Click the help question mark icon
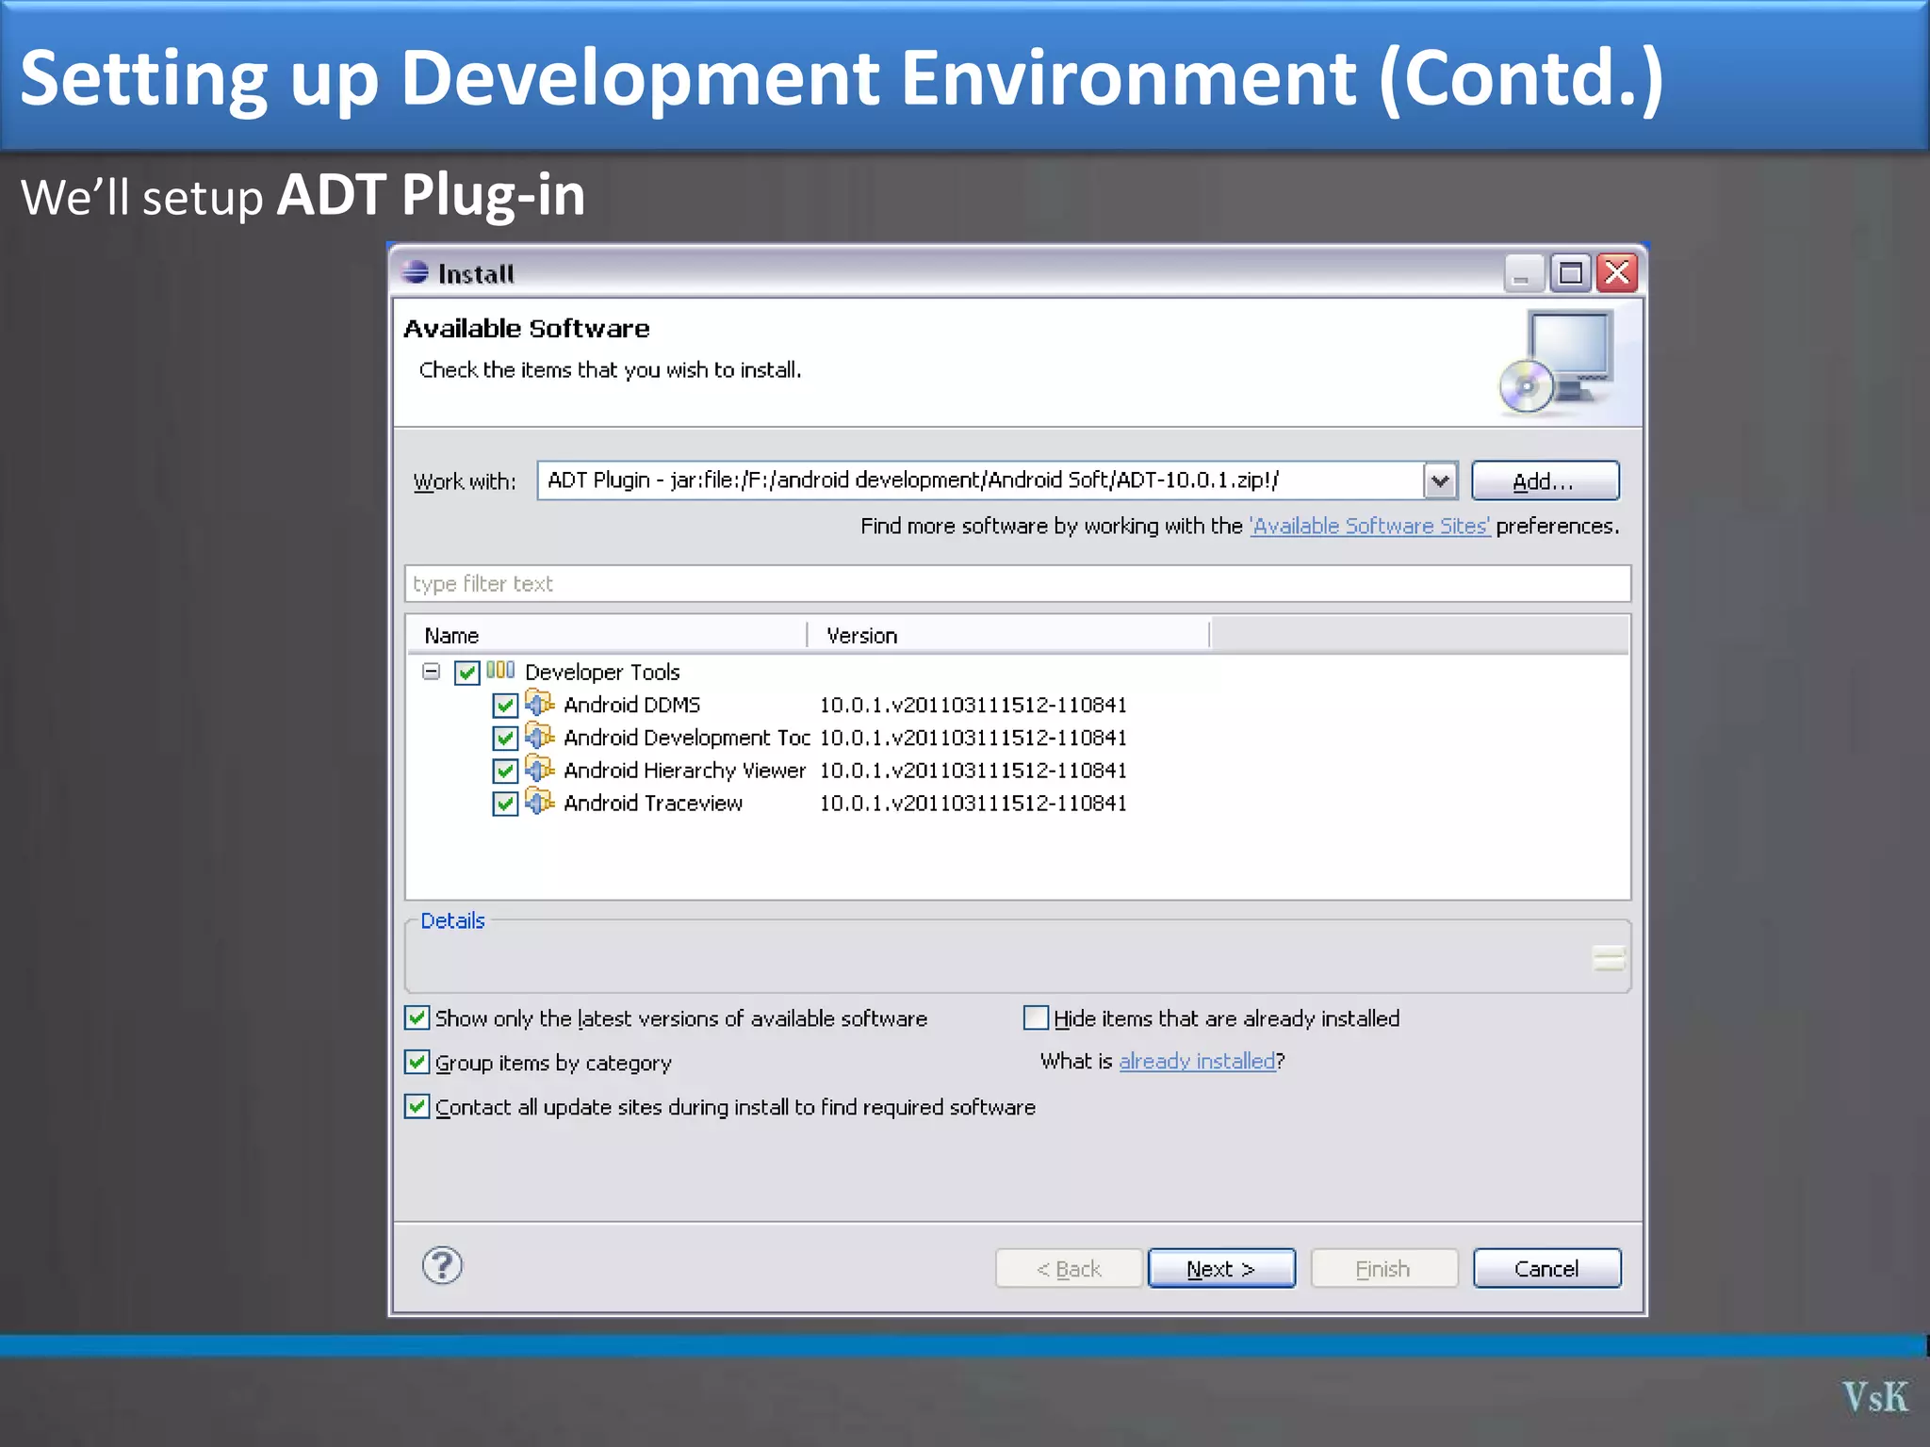This screenshot has width=1930, height=1447. pyautogui.click(x=442, y=1265)
